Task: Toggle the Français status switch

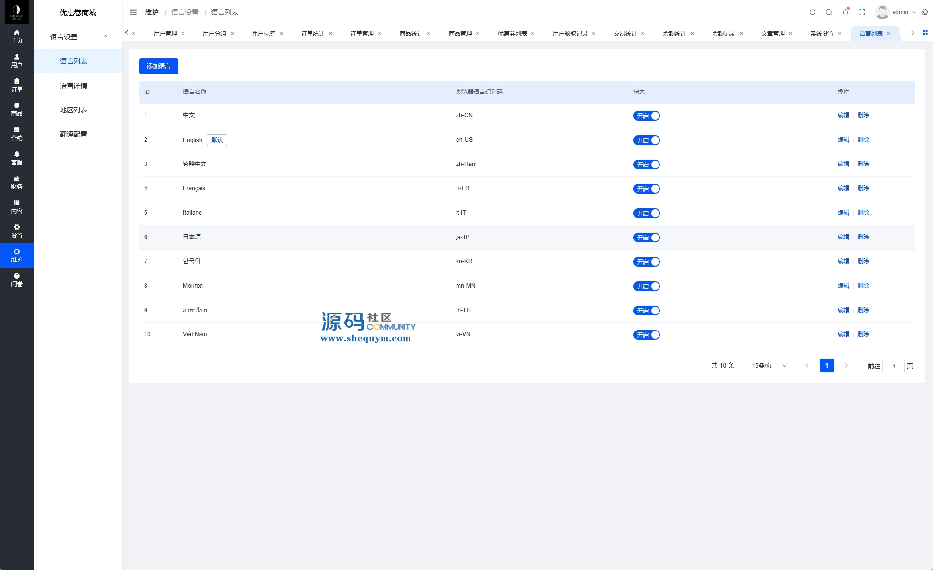Action: coord(646,189)
